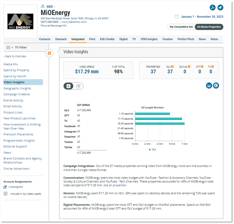Image resolution: width=234 pixels, height=224 pixels.
Task: Open the Notes tab
Action: point(214,39)
